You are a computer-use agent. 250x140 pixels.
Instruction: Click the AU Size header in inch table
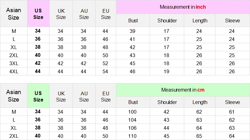[x=84, y=14]
